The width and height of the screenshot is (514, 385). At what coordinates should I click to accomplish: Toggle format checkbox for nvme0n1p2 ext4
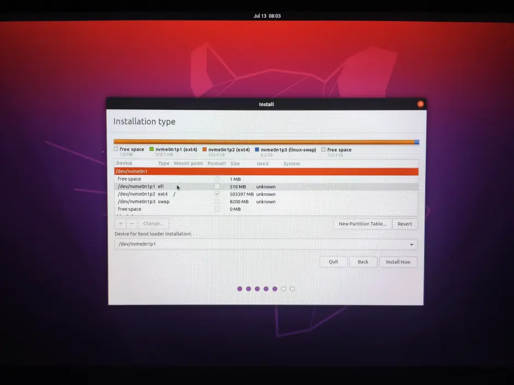coord(217,194)
